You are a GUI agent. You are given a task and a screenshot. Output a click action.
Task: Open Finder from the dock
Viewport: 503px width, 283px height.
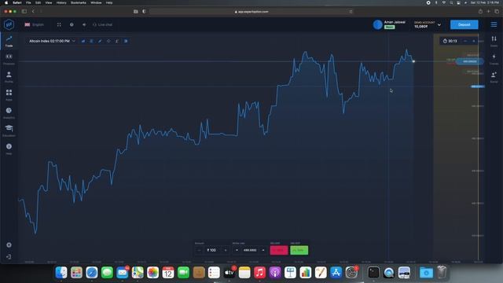click(61, 273)
